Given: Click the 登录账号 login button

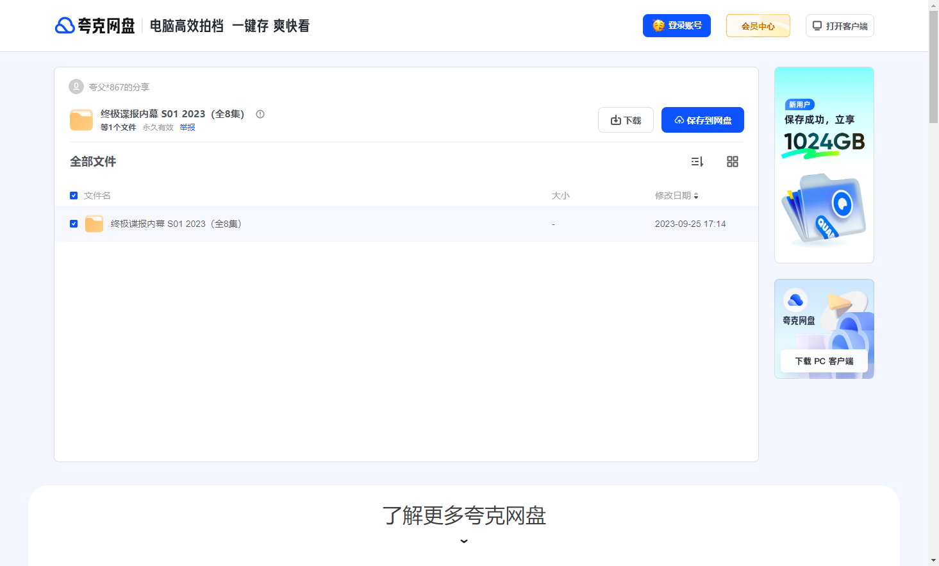Looking at the screenshot, I should click(x=677, y=26).
